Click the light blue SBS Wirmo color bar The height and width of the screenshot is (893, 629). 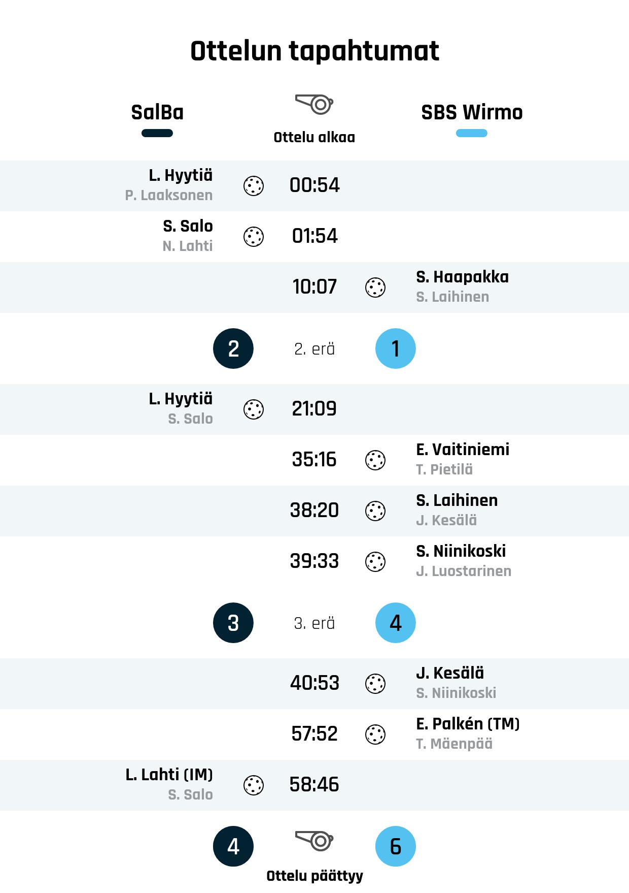click(472, 133)
